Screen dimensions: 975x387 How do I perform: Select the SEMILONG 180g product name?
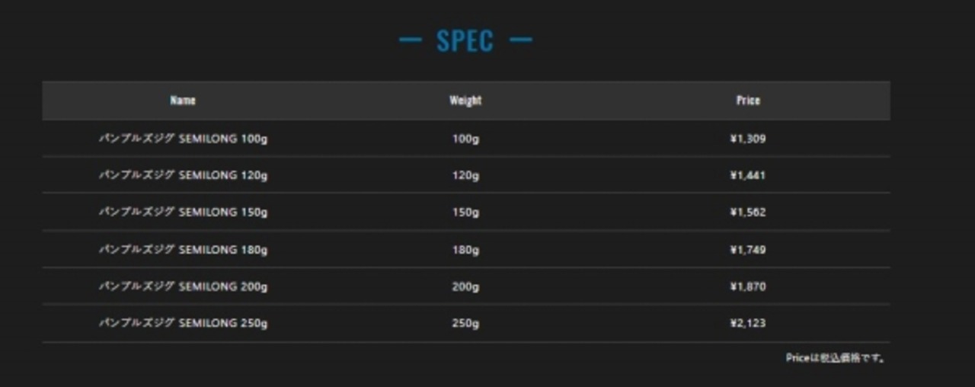pos(183,250)
